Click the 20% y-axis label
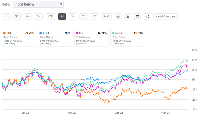The image size is (199, 117). [x=194, y=60]
